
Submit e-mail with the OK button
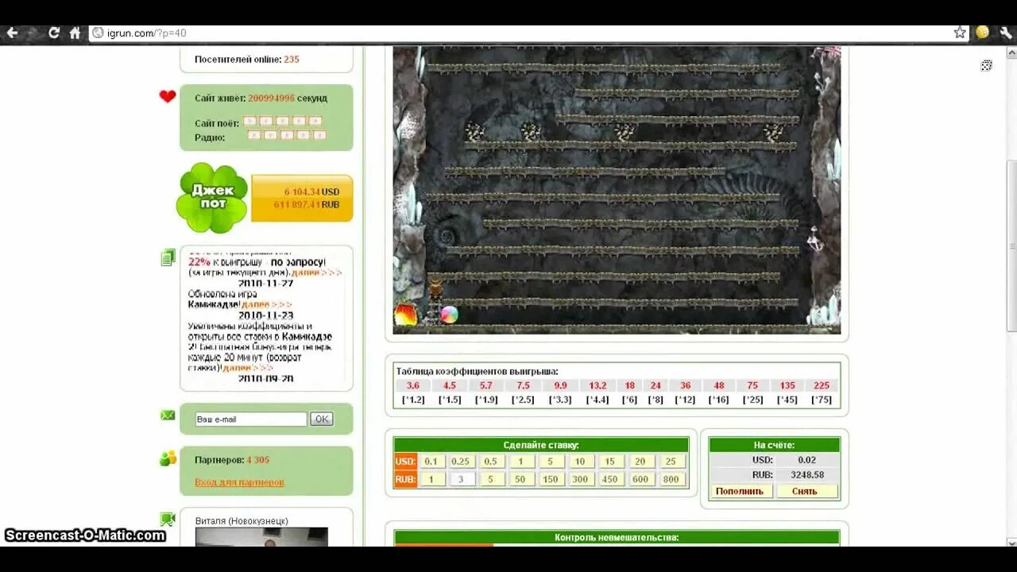[321, 419]
